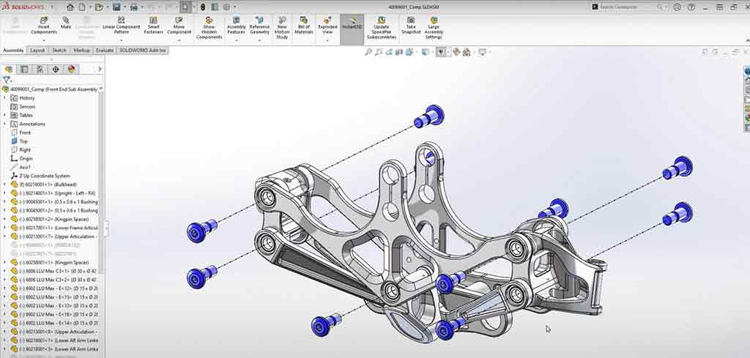Open Assembly Features tool
Viewport: 750px width, 358px height.
click(237, 26)
